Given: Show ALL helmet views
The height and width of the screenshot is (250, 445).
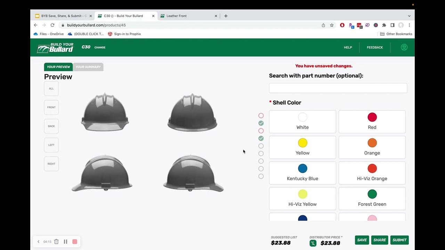Looking at the screenshot, I should 51,89.
